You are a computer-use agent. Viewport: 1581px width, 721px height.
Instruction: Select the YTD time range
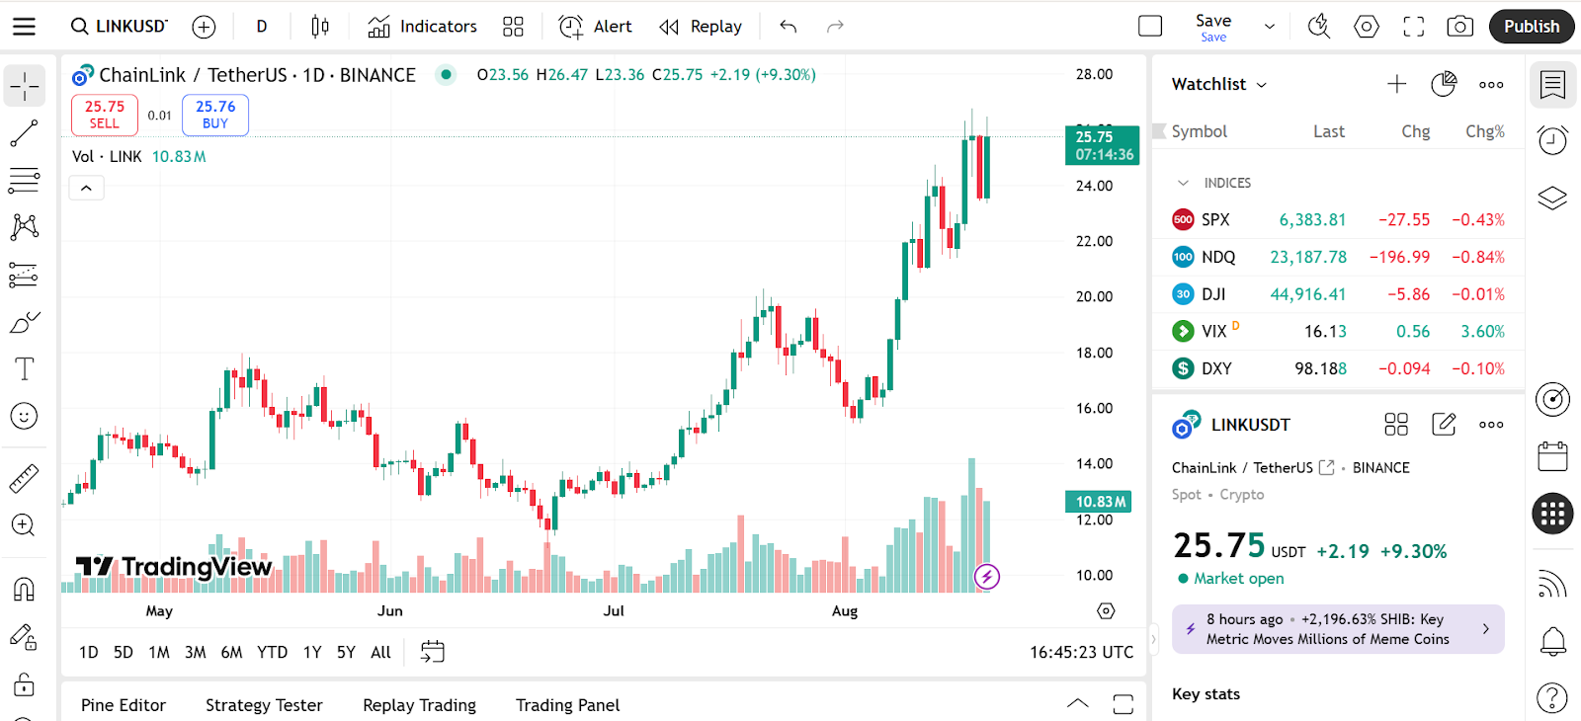tap(273, 652)
